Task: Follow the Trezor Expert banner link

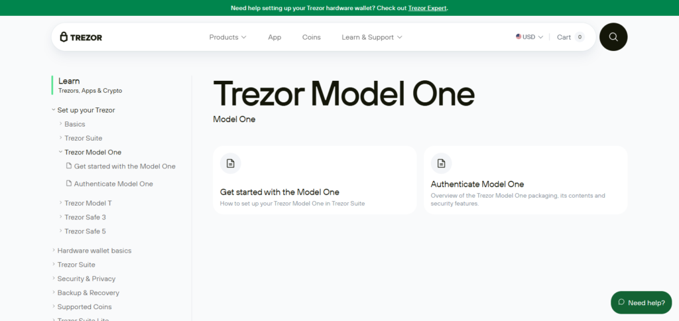Action: point(427,8)
